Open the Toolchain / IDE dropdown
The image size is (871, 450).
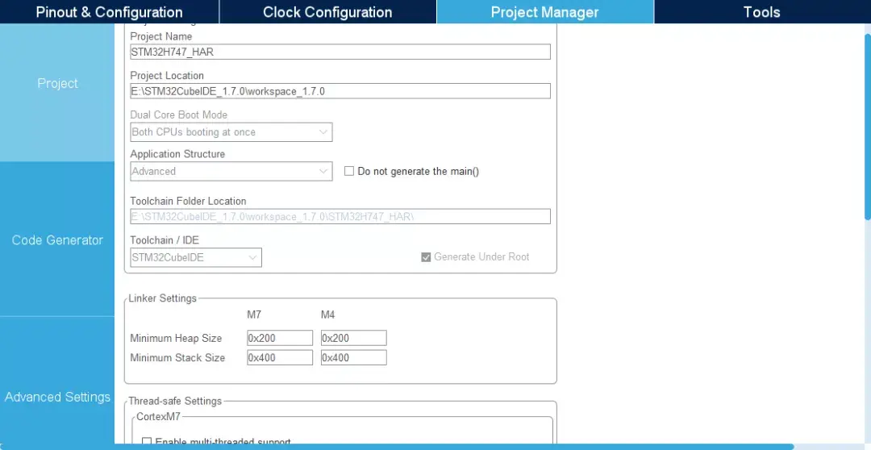pos(195,257)
